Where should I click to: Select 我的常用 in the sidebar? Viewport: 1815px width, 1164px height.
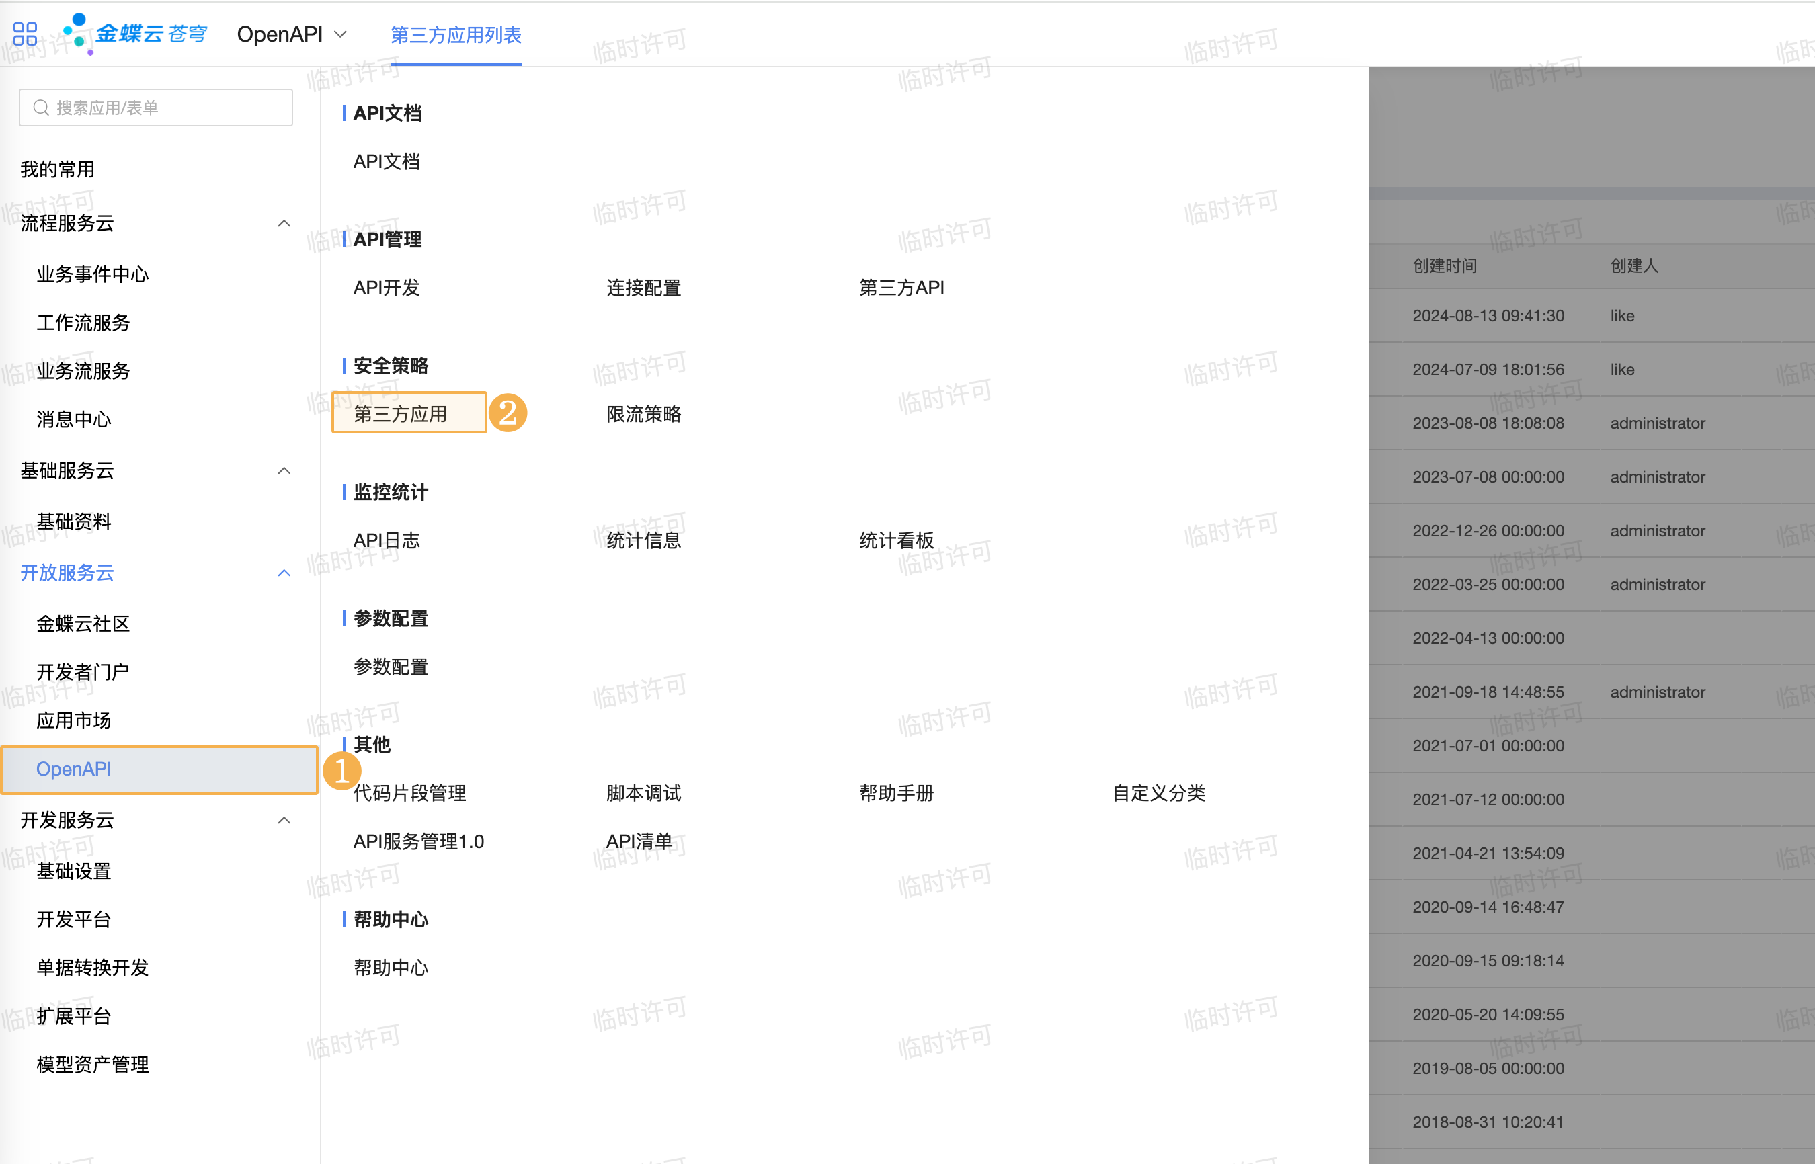click(57, 169)
